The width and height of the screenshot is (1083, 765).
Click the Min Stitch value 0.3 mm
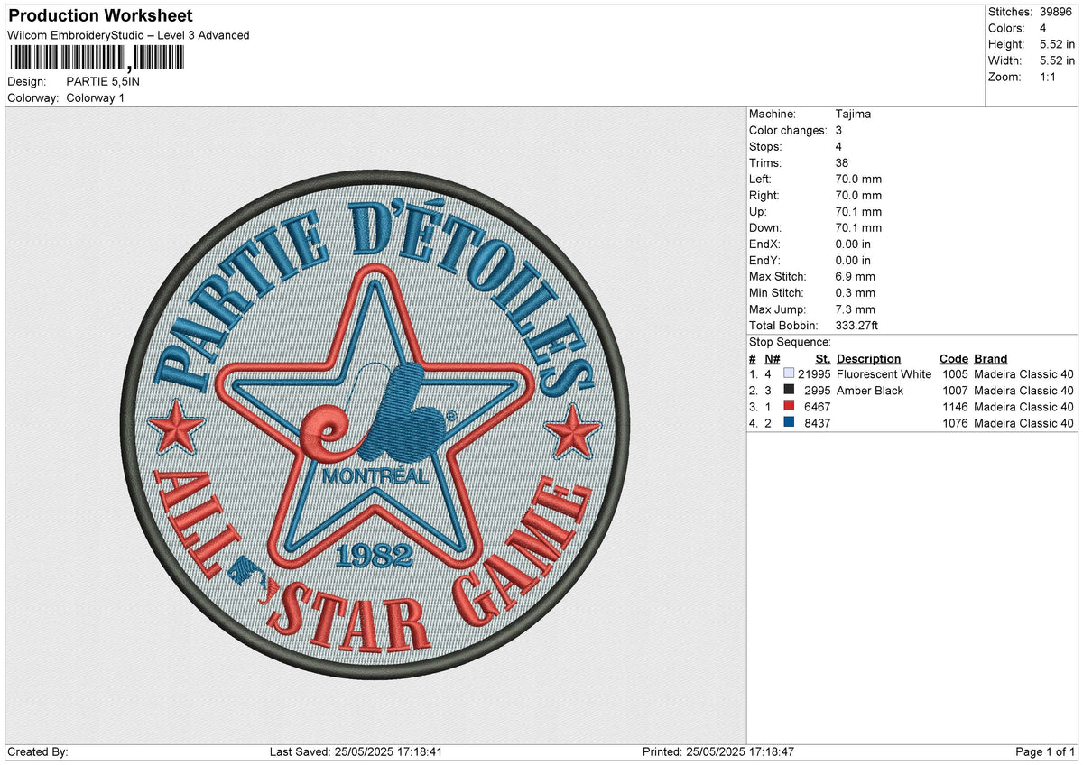(x=855, y=292)
